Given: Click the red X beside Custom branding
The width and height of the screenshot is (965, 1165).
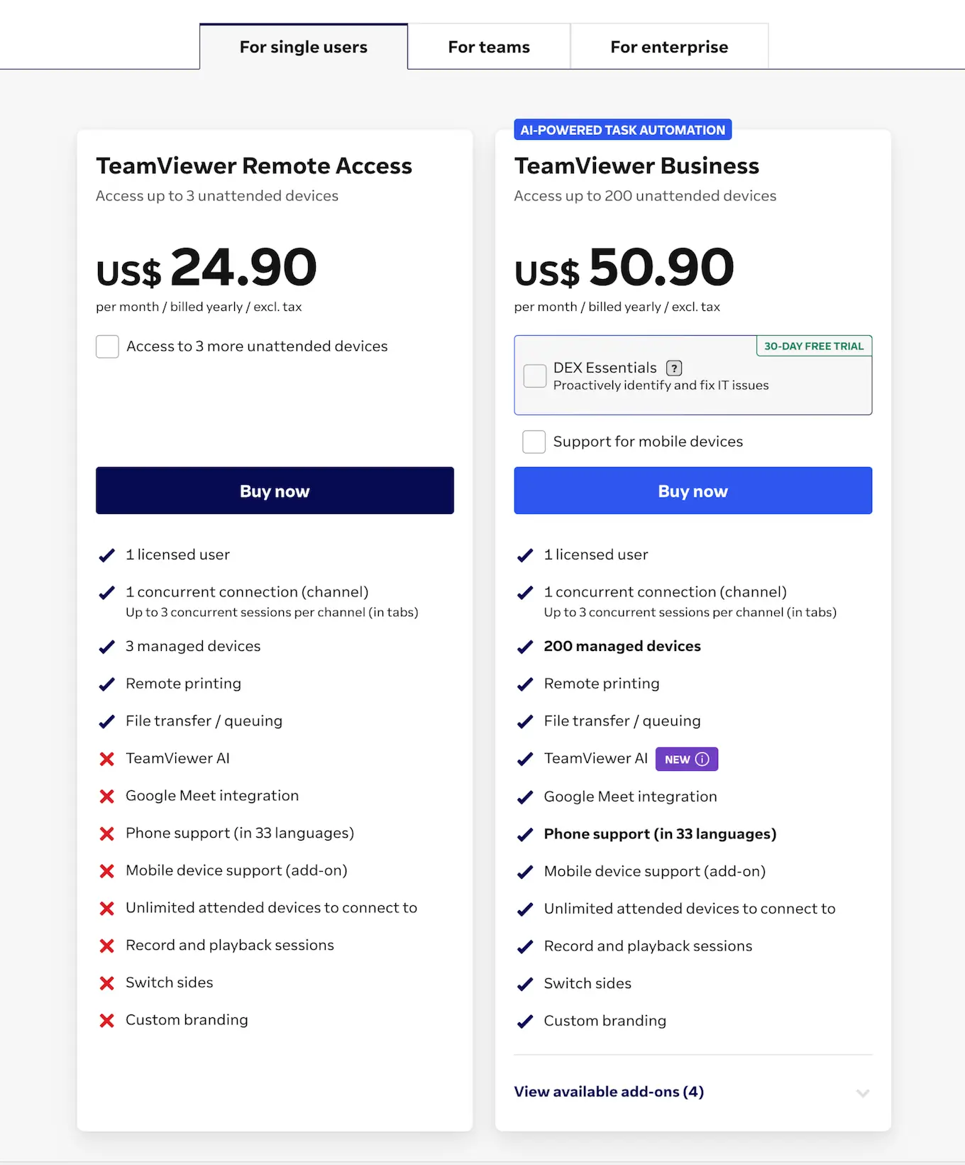Looking at the screenshot, I should click(107, 1020).
